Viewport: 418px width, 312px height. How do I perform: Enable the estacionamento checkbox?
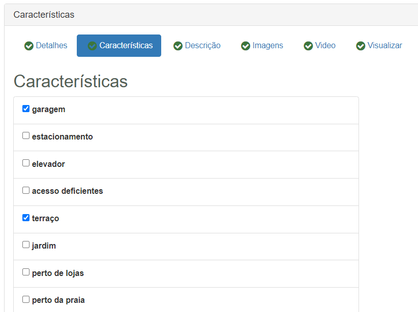coord(26,136)
